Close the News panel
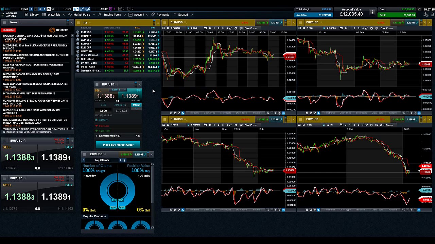 click(x=71, y=23)
